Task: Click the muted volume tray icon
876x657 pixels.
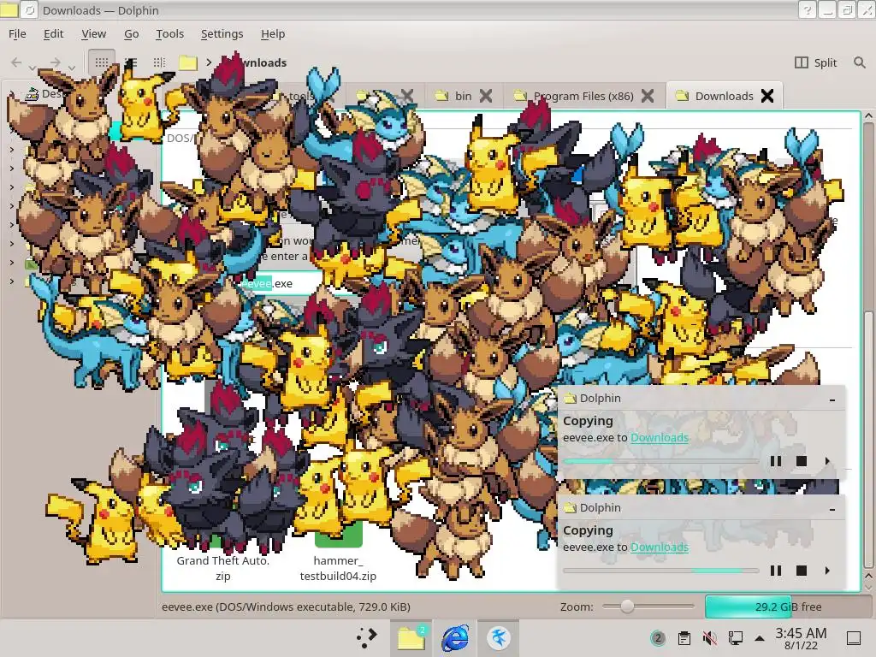Action: 709,638
